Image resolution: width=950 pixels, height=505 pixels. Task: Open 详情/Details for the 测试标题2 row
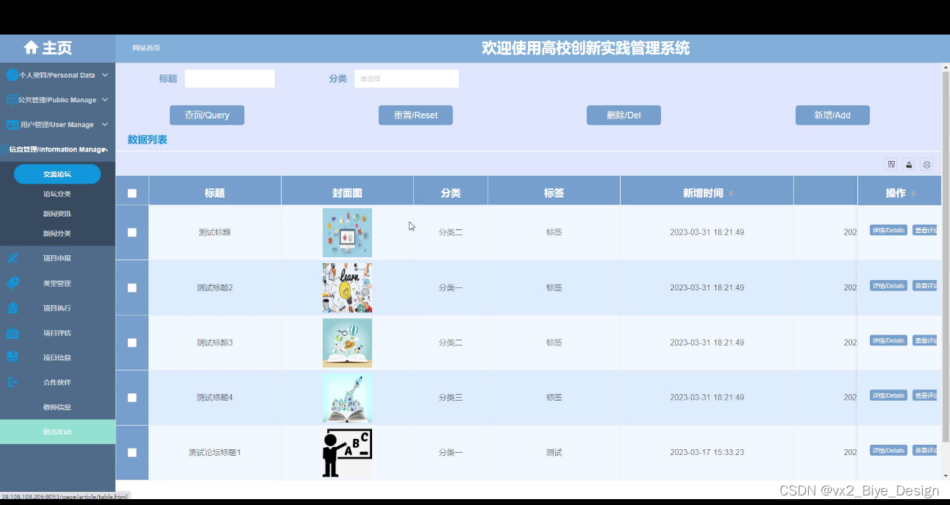click(x=888, y=285)
